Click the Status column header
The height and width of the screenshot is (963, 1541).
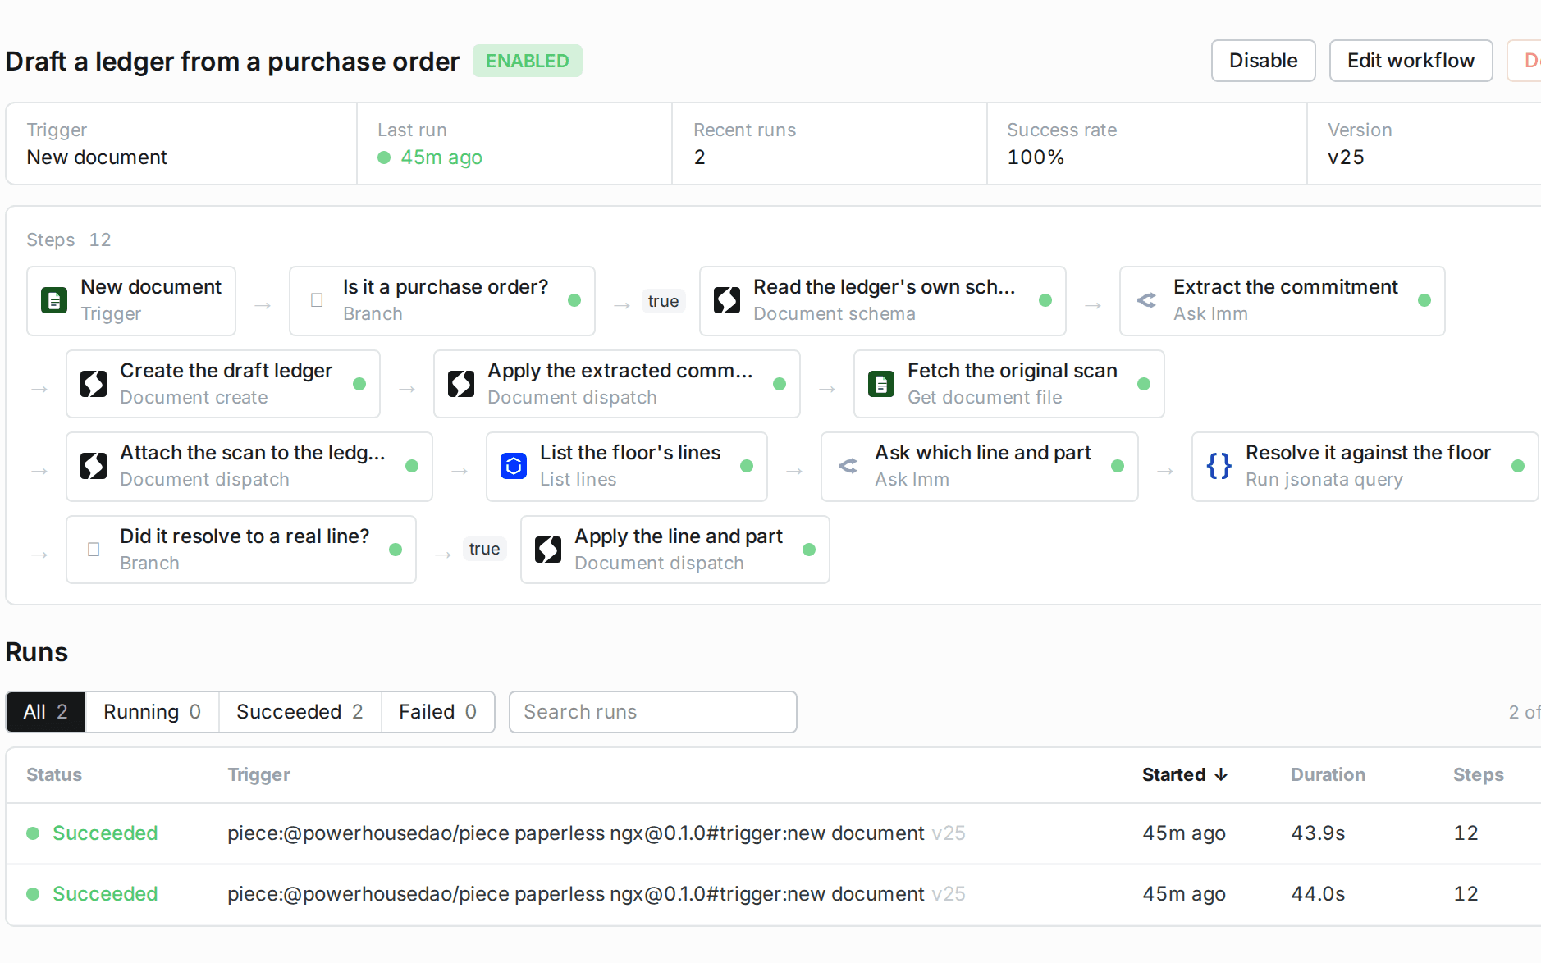click(54, 774)
